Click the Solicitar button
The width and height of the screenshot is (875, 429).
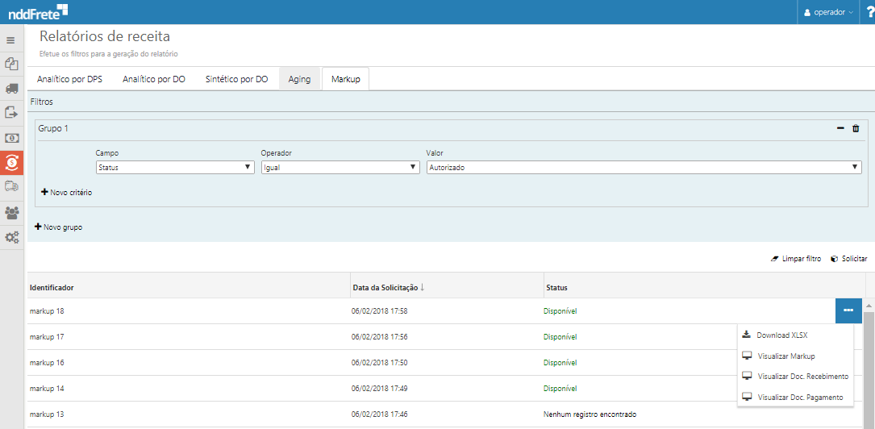tap(849, 259)
